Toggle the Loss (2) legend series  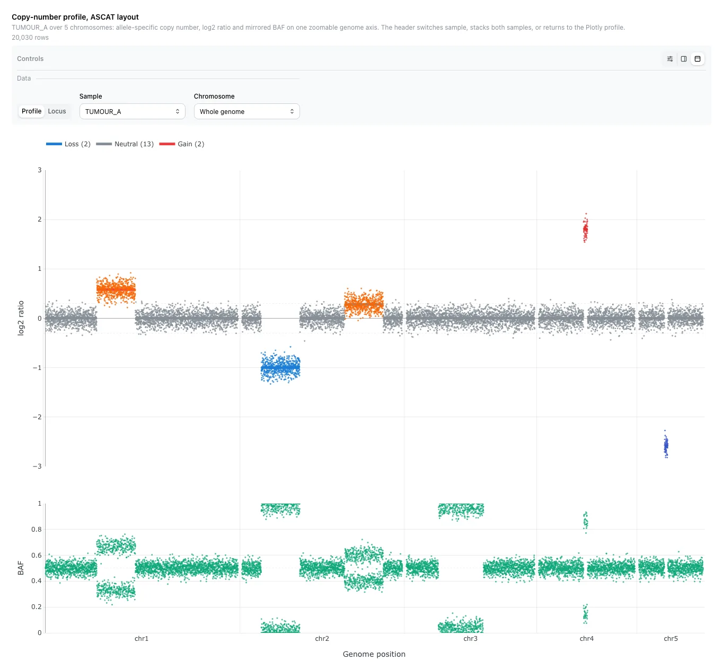click(x=68, y=144)
